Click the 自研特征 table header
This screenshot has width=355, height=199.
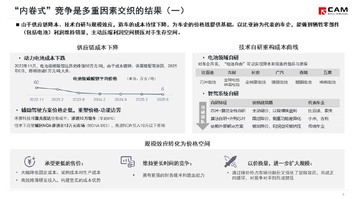click(219, 103)
